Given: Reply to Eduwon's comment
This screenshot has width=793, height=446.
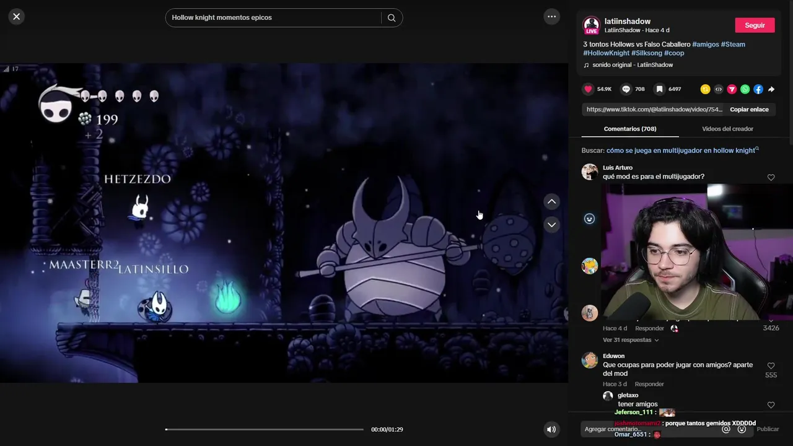Looking at the screenshot, I should tap(649, 384).
